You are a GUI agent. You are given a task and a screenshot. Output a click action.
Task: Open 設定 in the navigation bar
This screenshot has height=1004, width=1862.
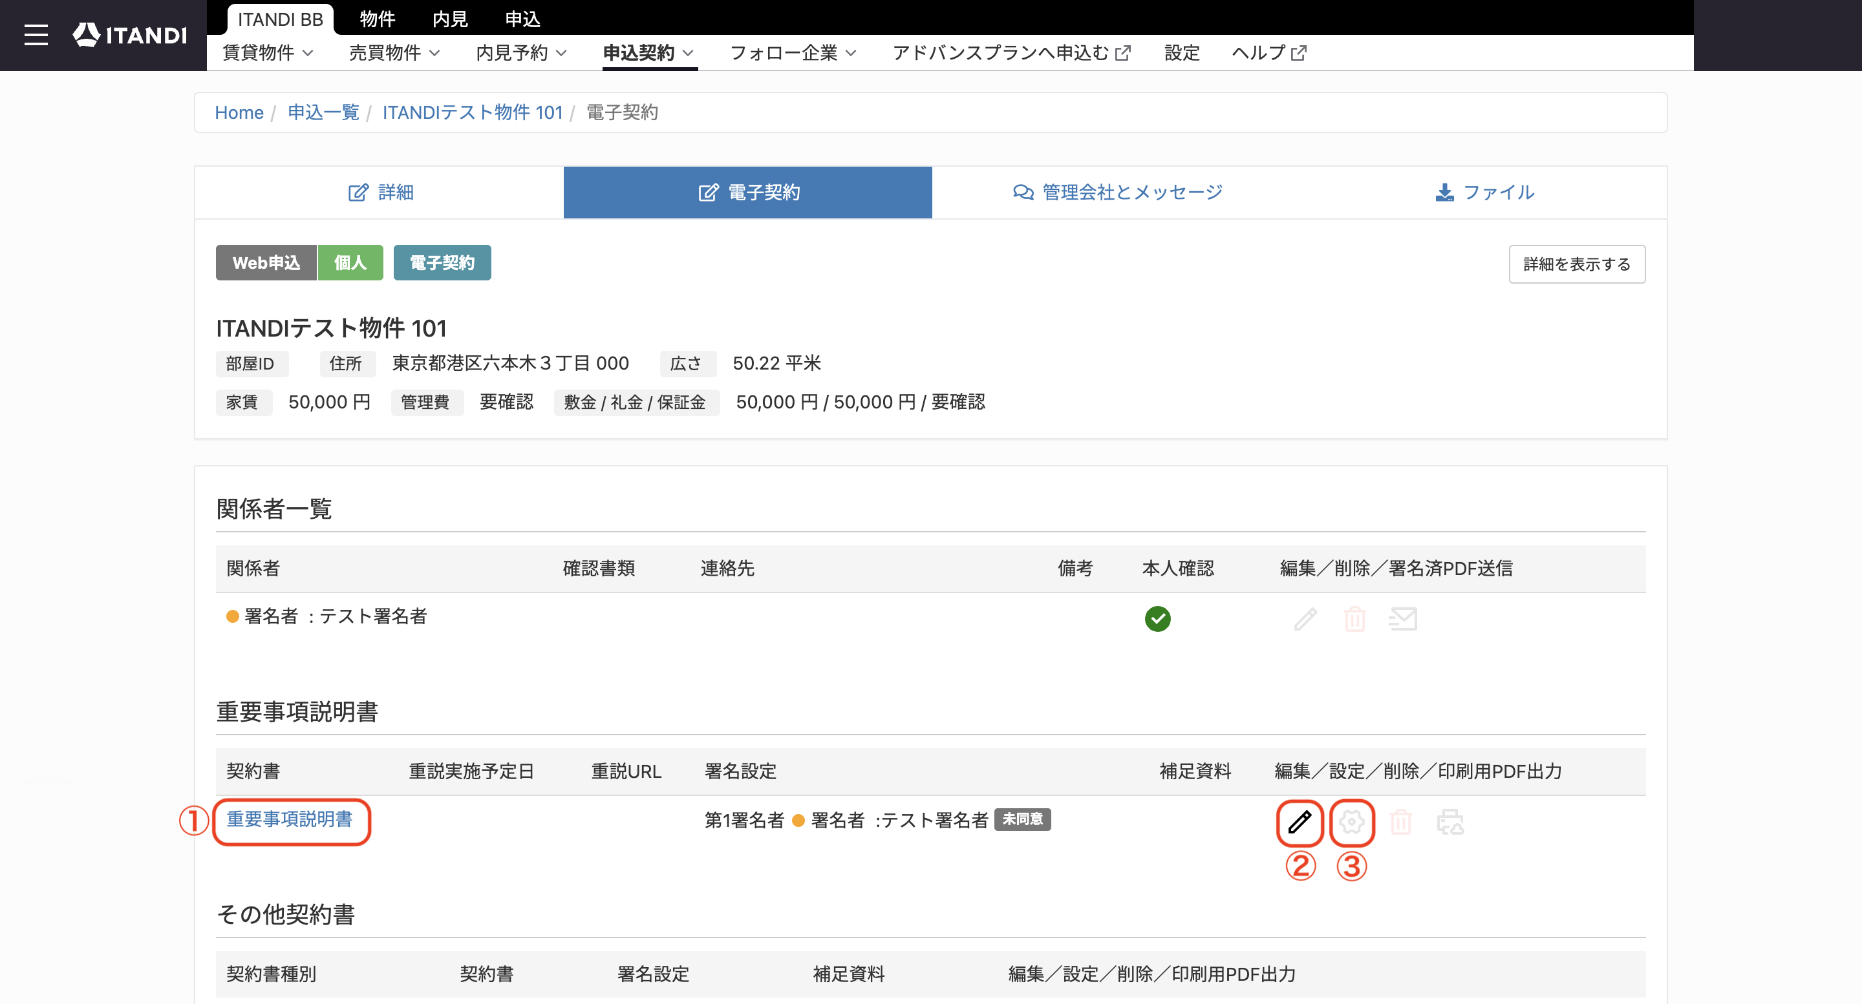pyautogui.click(x=1182, y=53)
